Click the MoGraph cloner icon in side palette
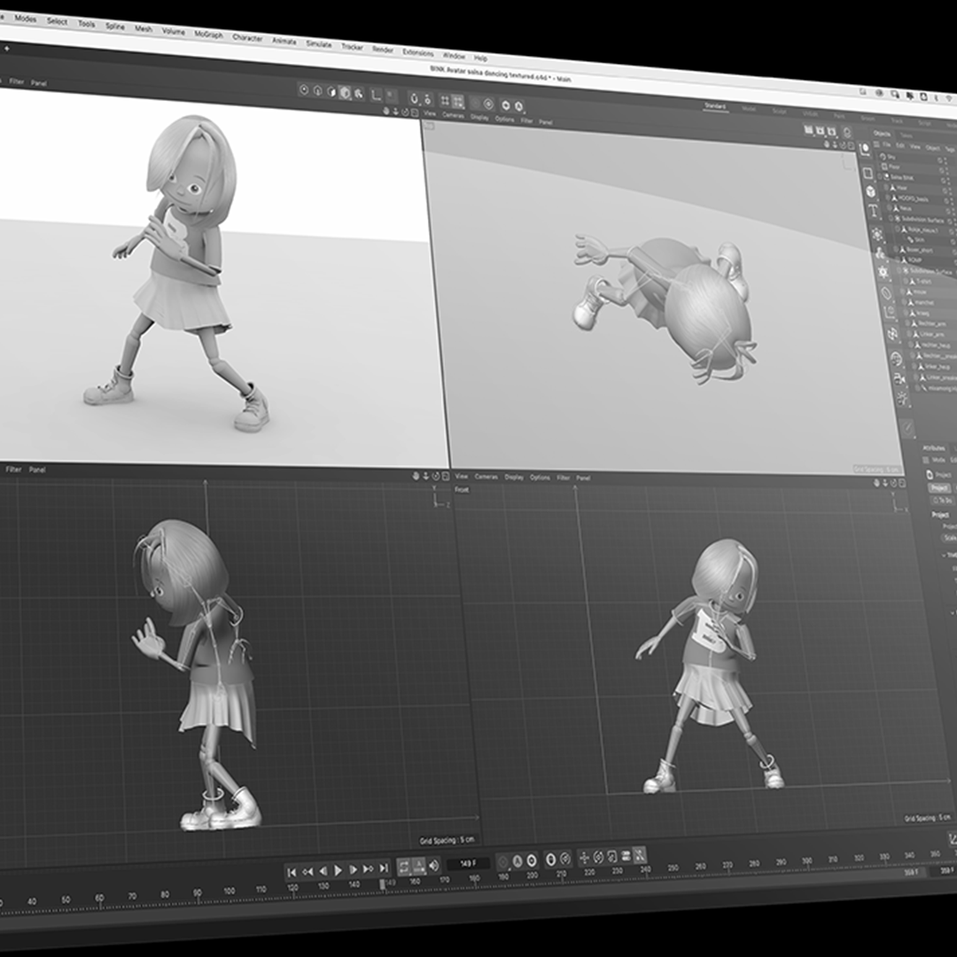Viewport: 957px width, 957px height. pyautogui.click(x=877, y=234)
